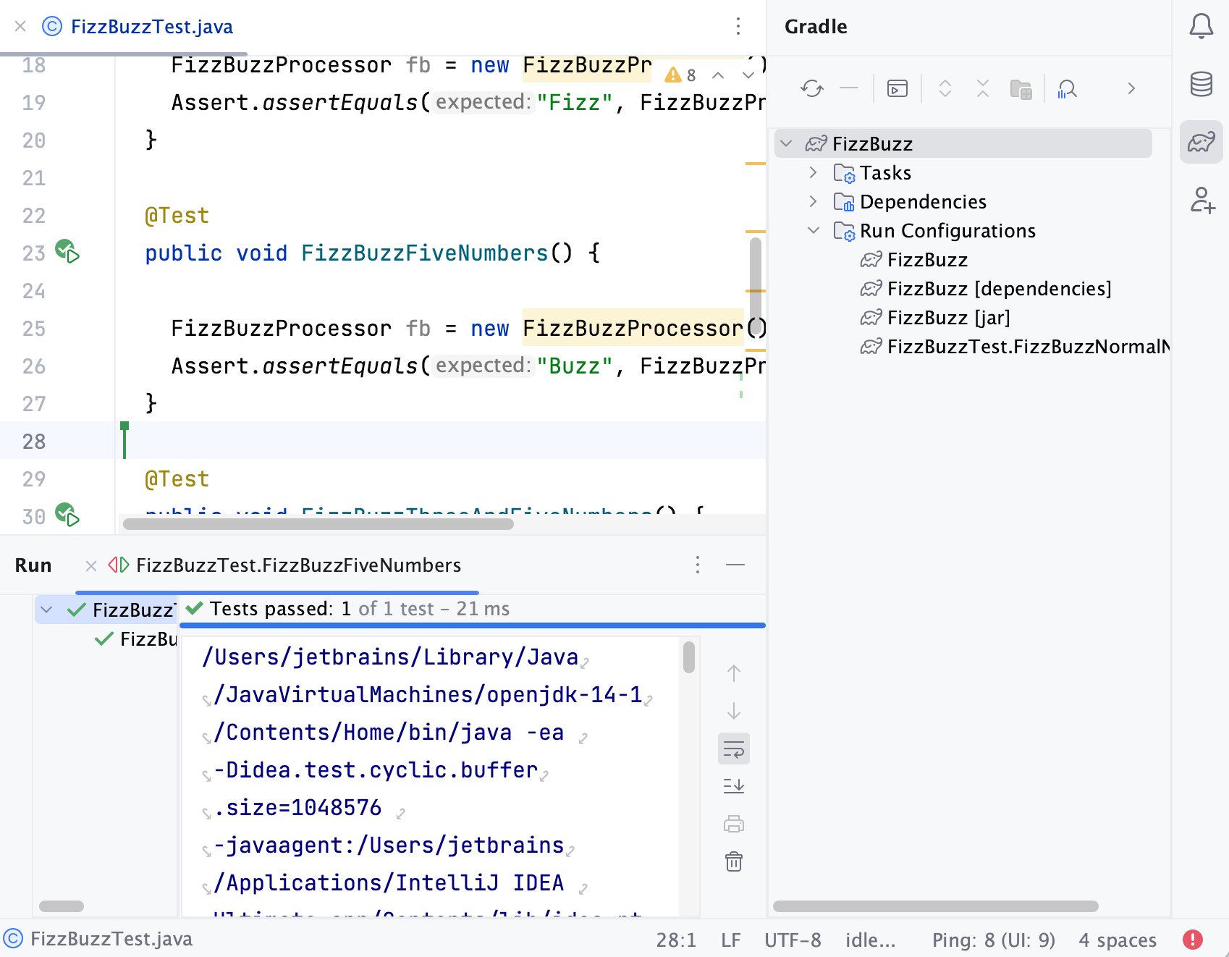Switch to the FizzBuzzTest.java editor tab

[x=150, y=26]
